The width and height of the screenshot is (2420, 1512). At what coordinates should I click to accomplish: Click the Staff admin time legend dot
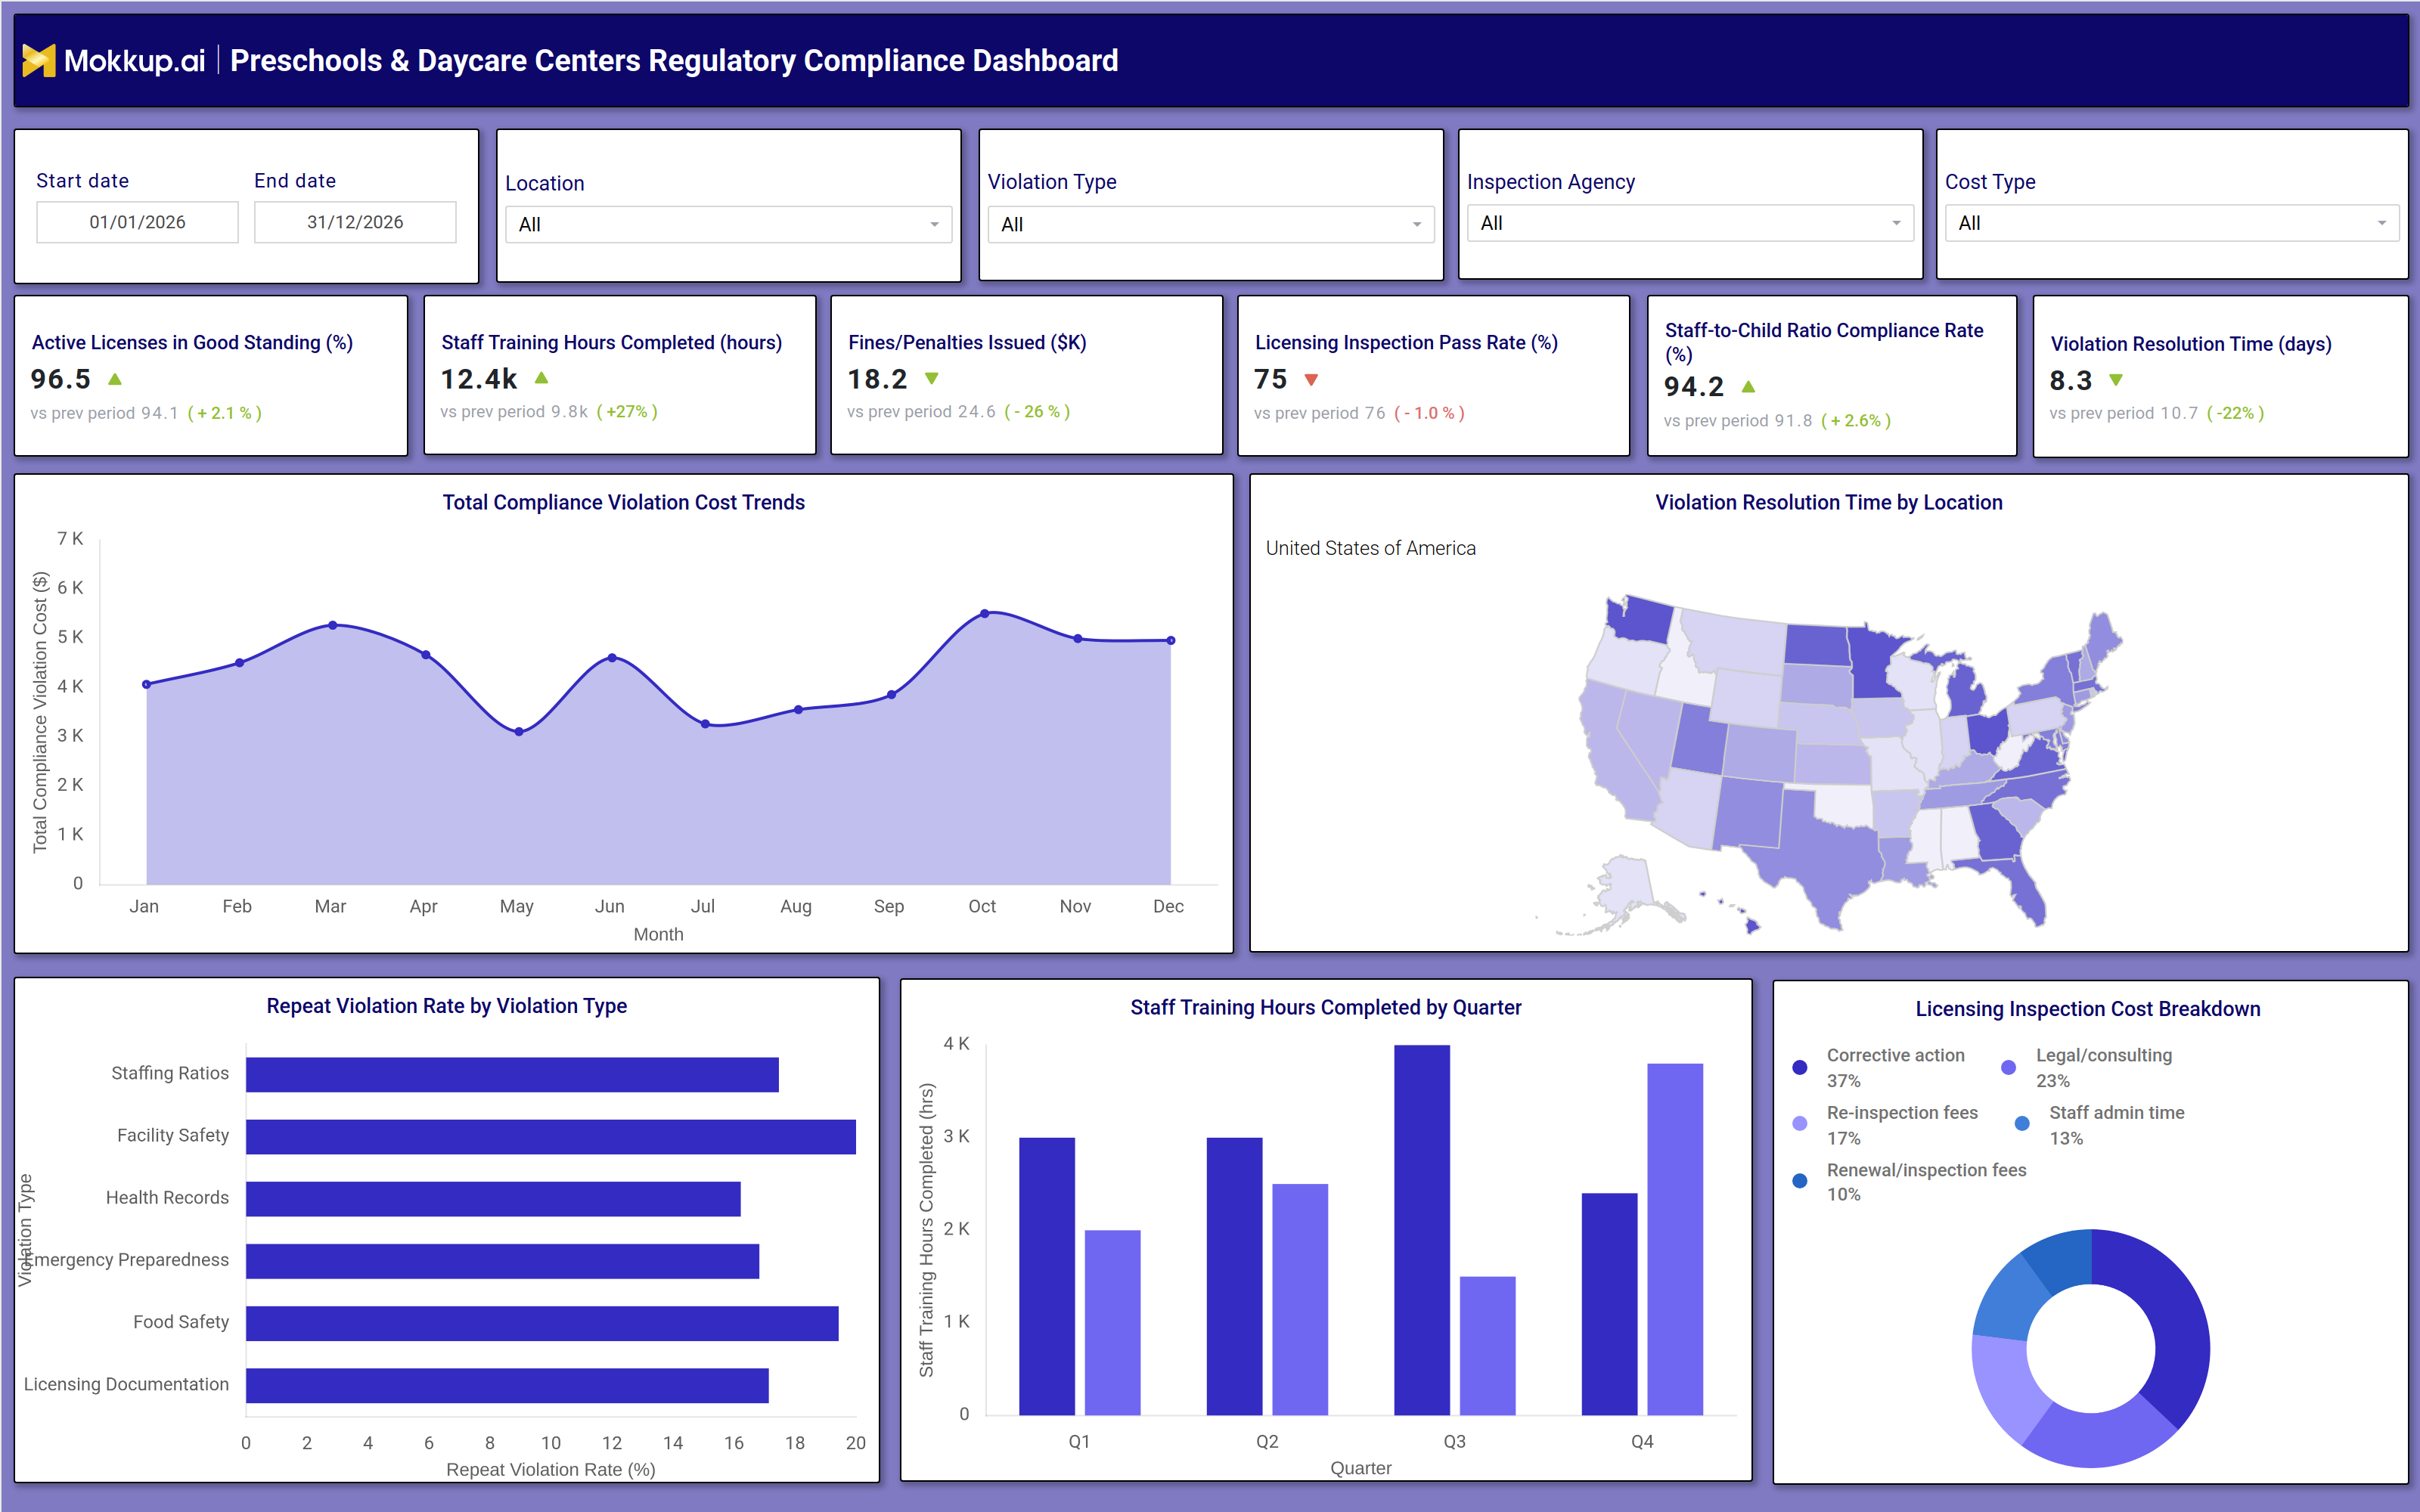pos(2022,1124)
